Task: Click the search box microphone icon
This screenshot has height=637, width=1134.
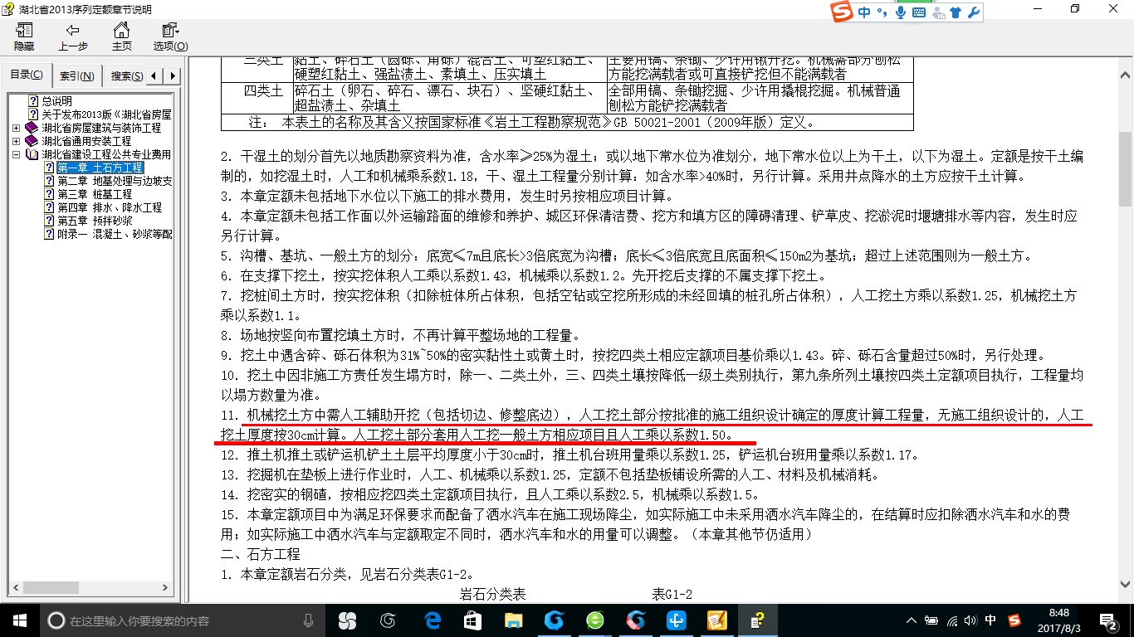Action: [x=308, y=620]
